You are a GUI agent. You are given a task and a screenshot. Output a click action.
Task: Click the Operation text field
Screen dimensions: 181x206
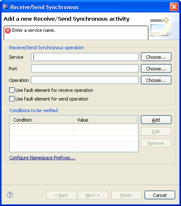click(85, 80)
